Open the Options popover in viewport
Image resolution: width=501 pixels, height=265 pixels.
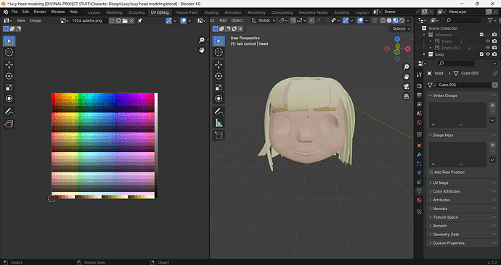click(x=401, y=29)
